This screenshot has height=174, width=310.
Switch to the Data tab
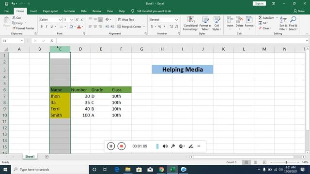click(x=84, y=11)
